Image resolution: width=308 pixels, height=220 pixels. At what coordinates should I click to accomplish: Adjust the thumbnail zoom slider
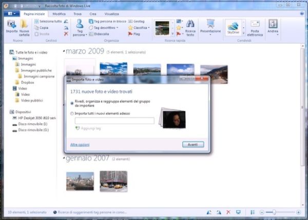click(274, 212)
